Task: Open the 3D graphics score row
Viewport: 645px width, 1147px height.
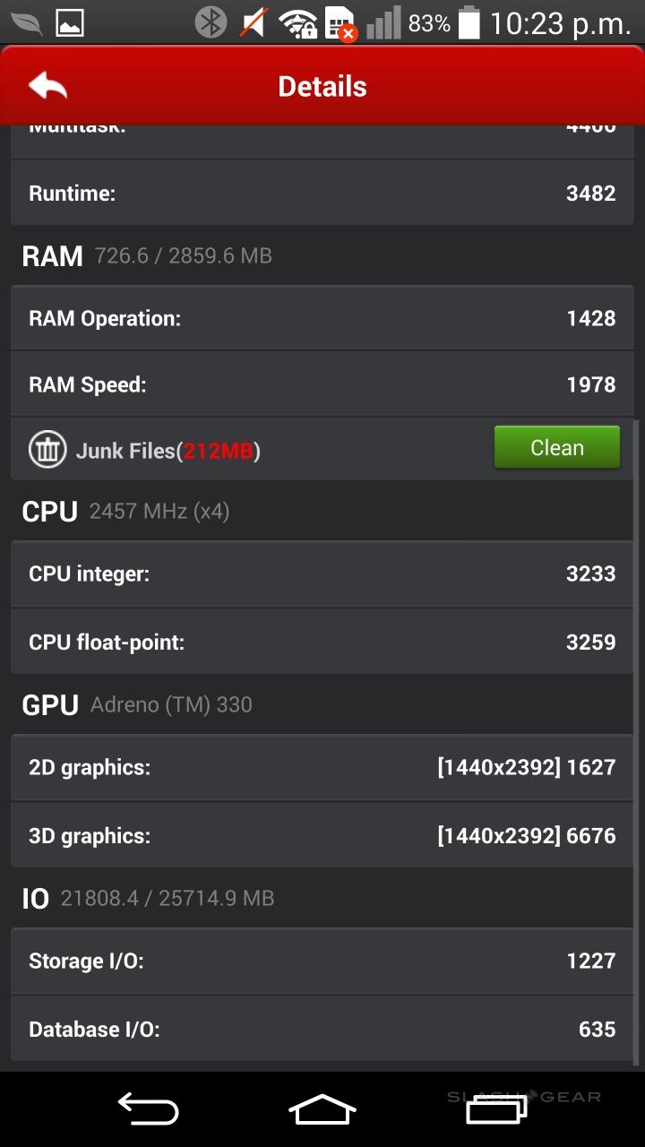Action: (322, 835)
